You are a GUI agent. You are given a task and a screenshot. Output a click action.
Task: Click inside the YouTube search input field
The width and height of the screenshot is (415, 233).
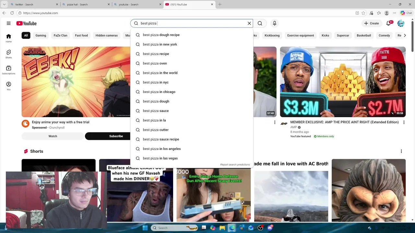(x=191, y=23)
